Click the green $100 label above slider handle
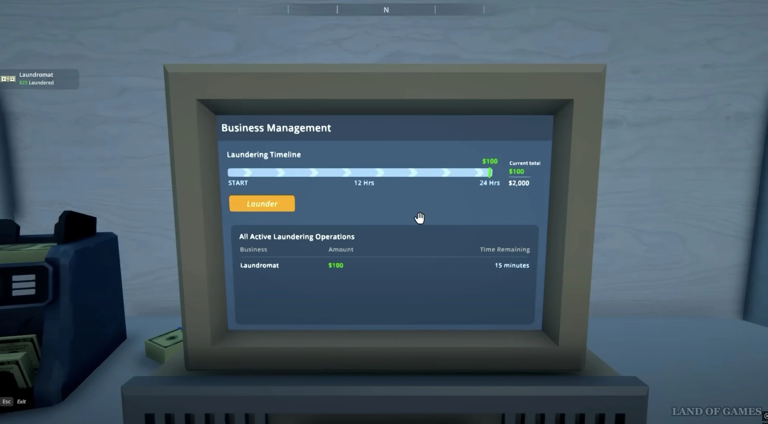Screen dimensions: 768x424 (x=490, y=161)
